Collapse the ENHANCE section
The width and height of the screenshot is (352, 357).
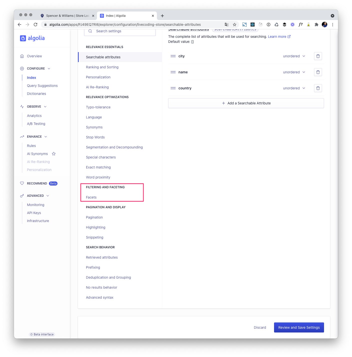click(x=46, y=137)
